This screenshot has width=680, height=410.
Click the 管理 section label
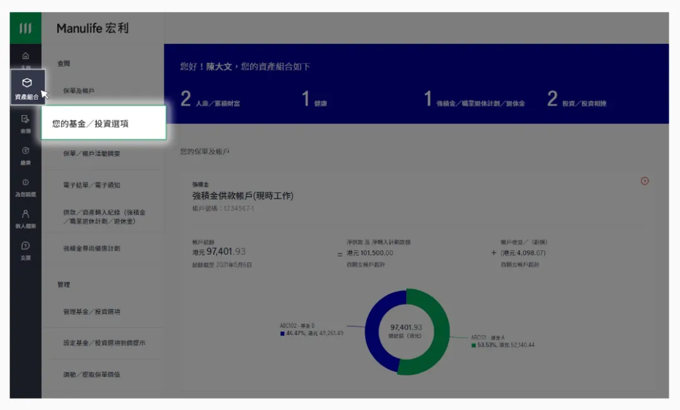click(64, 284)
